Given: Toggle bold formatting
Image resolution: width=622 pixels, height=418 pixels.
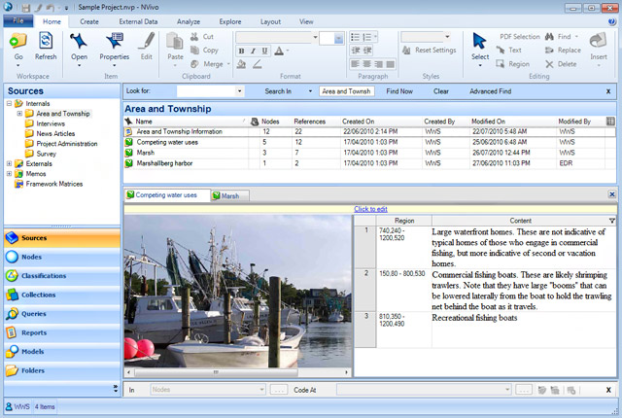Looking at the screenshot, I should [241, 51].
